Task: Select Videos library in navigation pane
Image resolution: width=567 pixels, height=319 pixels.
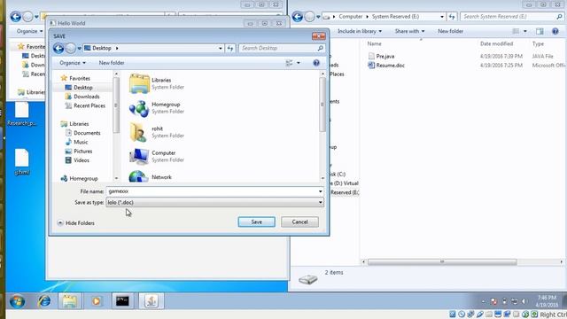Action: click(x=77, y=160)
